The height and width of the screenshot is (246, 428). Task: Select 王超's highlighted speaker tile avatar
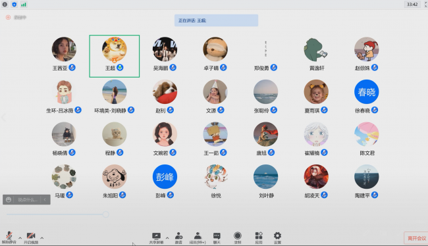point(115,49)
